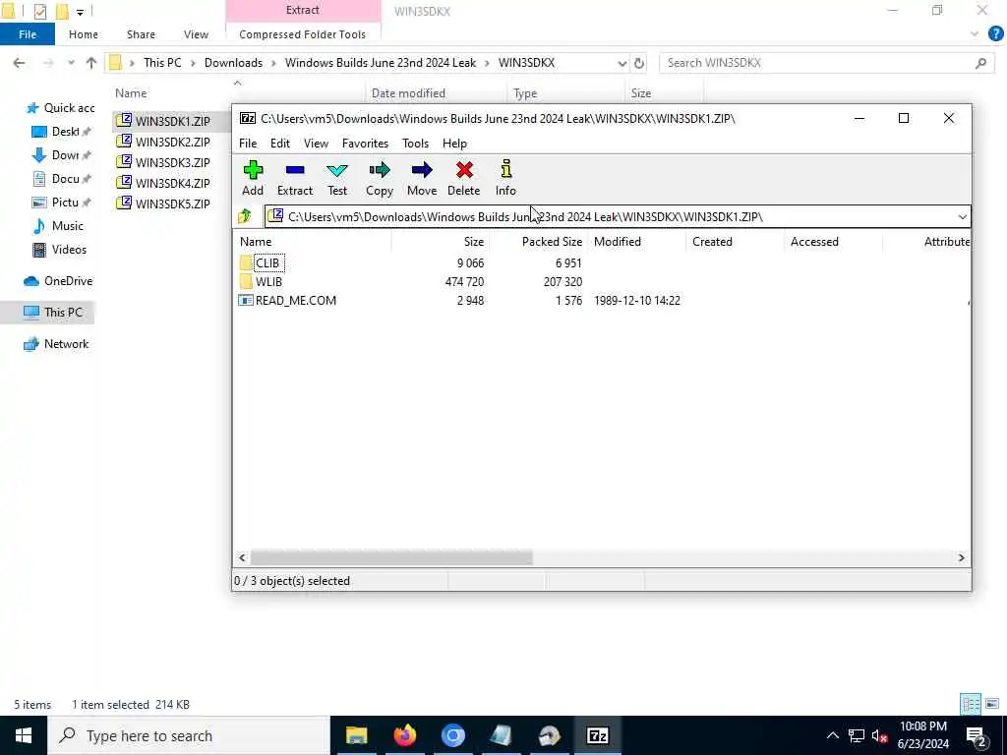Screen dimensions: 1007x755
Task: Navigate to This PC breadcrumb segment
Action: [162, 62]
